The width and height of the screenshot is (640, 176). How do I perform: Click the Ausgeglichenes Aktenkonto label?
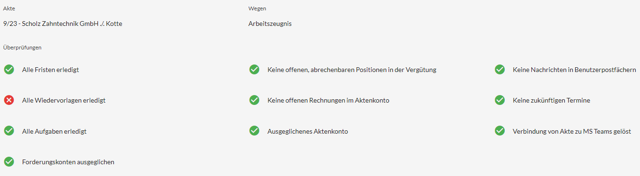tap(308, 132)
